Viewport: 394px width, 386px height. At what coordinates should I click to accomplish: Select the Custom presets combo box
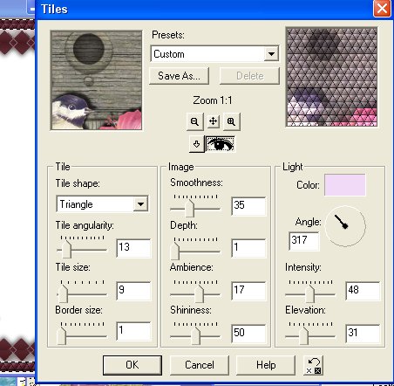point(214,54)
